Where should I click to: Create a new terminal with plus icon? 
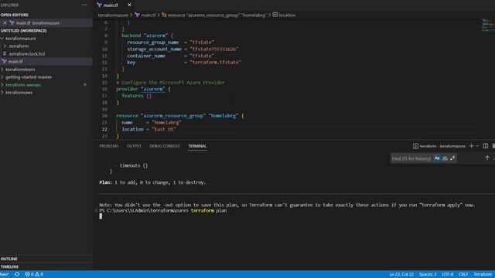click(x=471, y=146)
